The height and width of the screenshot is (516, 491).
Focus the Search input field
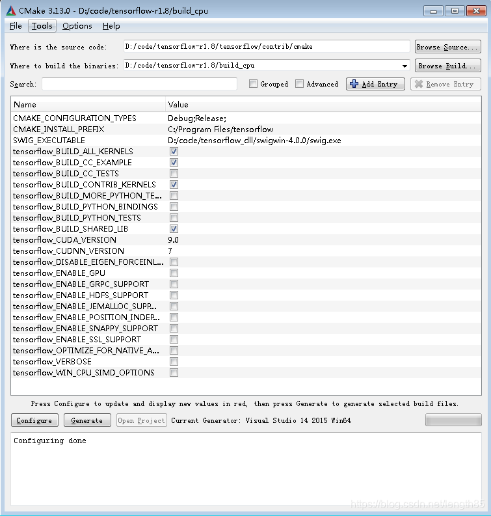[x=139, y=84]
